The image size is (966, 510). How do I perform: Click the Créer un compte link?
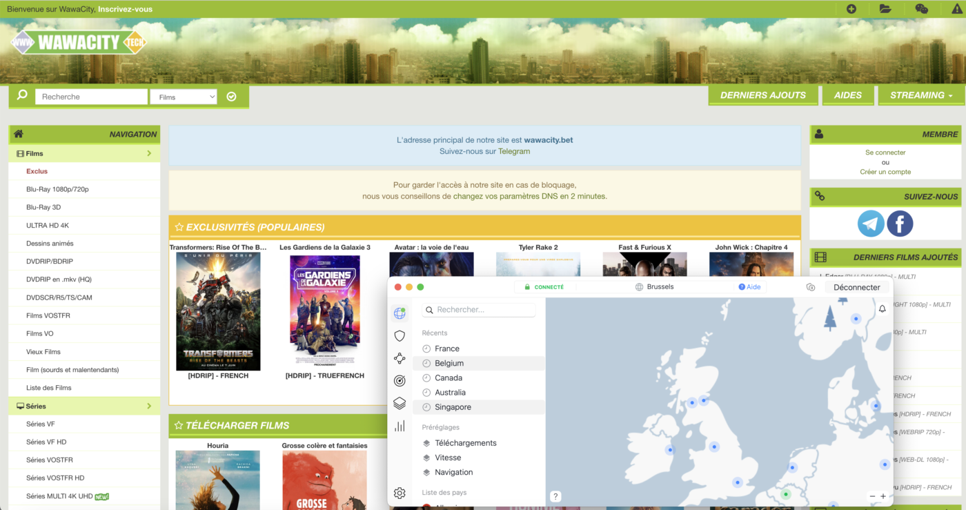click(885, 172)
